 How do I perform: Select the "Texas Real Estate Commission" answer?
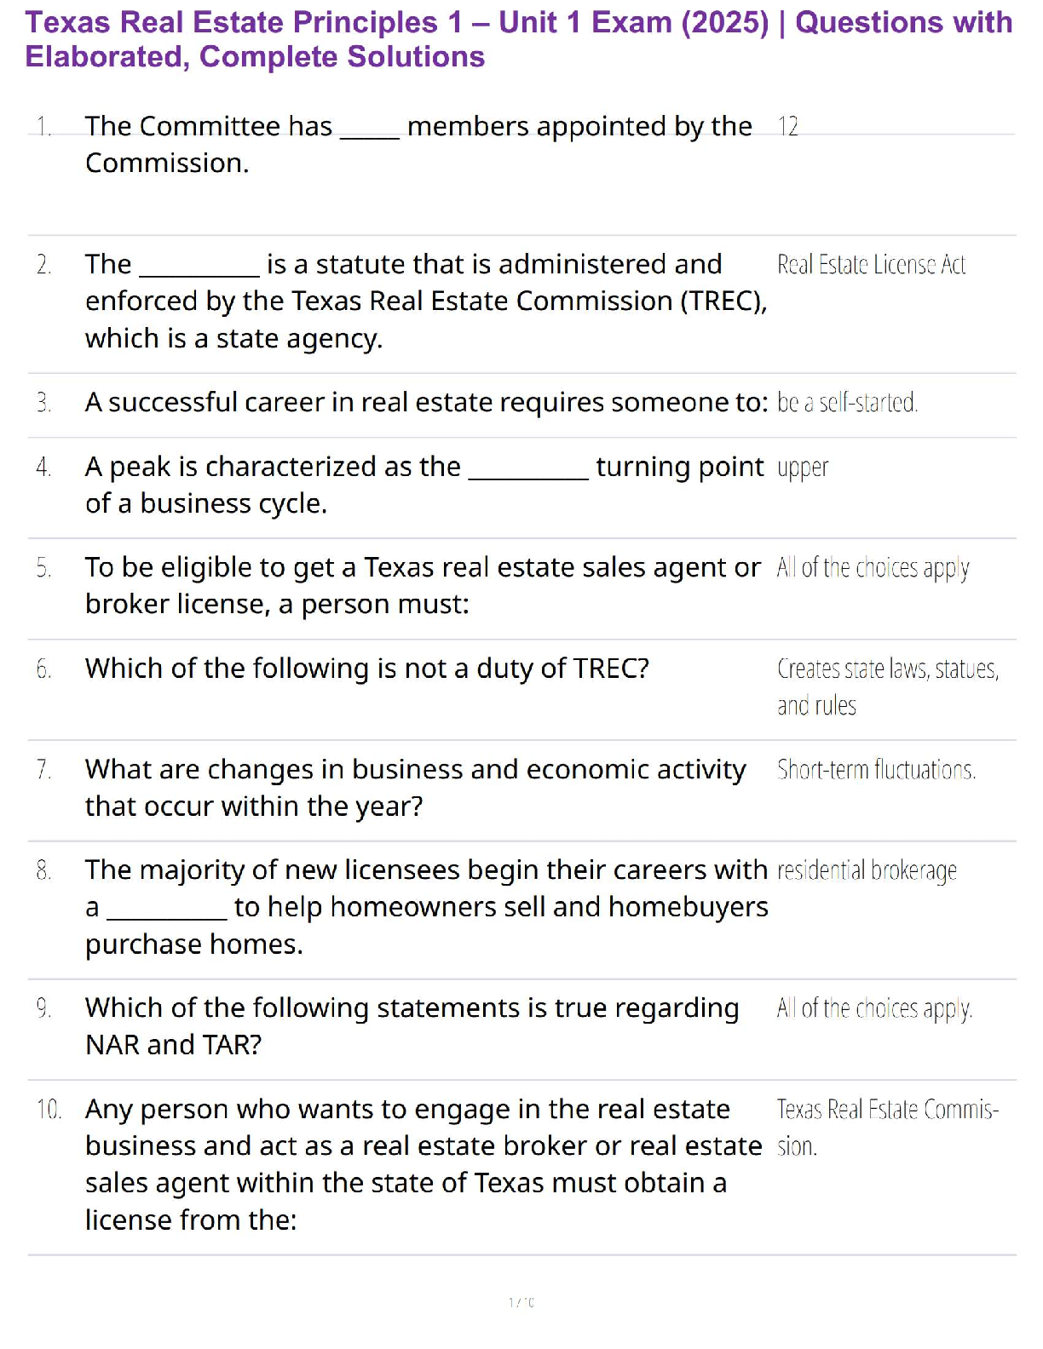click(x=887, y=1127)
